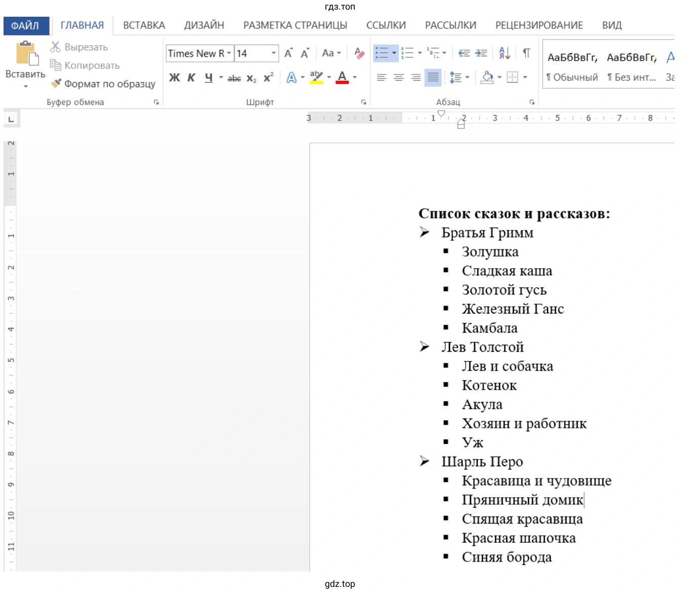The width and height of the screenshot is (681, 594).
Task: Click first line indent marker on ruler
Action: click(441, 114)
